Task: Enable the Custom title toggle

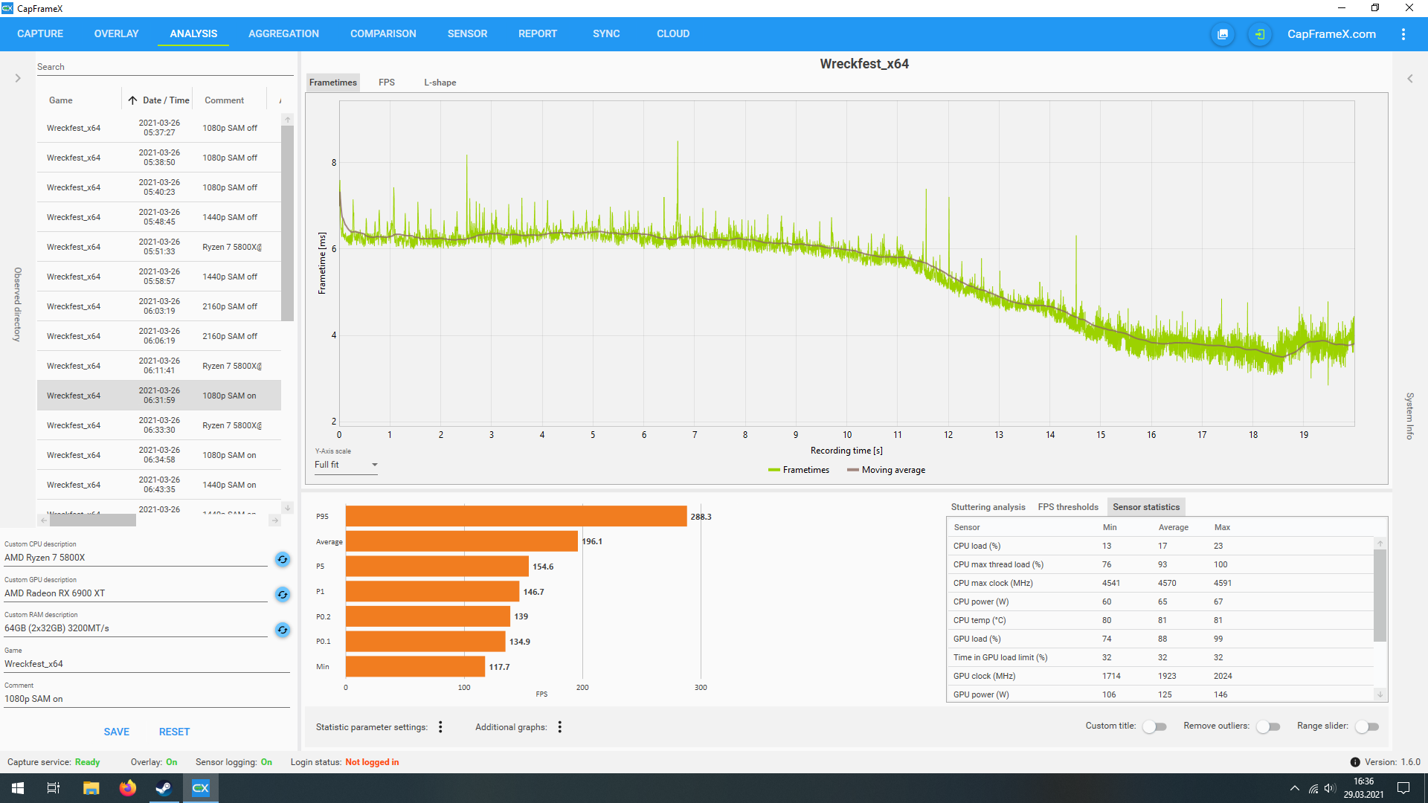Action: 1154,726
